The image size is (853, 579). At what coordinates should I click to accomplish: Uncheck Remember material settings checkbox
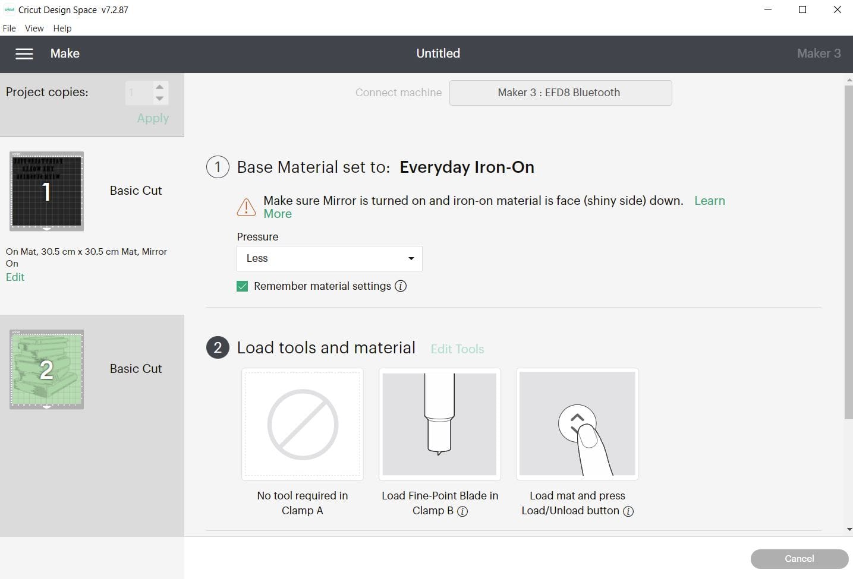[x=242, y=286]
